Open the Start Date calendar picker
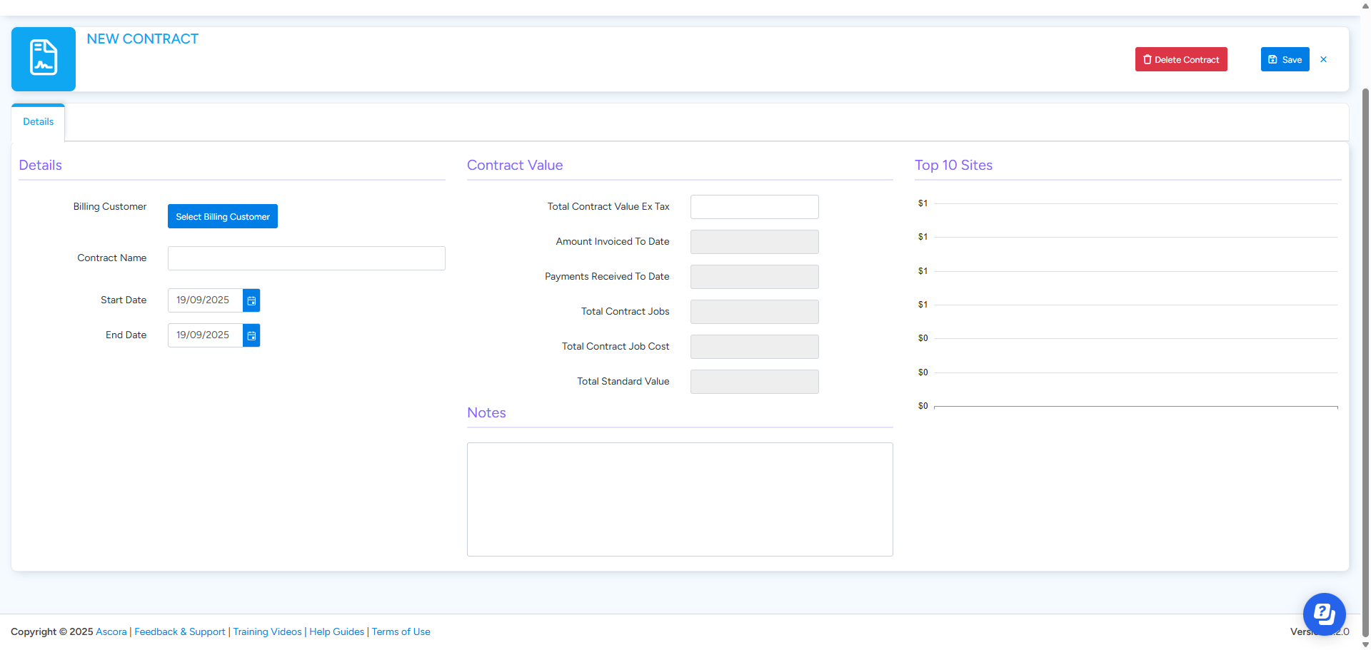The width and height of the screenshot is (1371, 650). 251,300
